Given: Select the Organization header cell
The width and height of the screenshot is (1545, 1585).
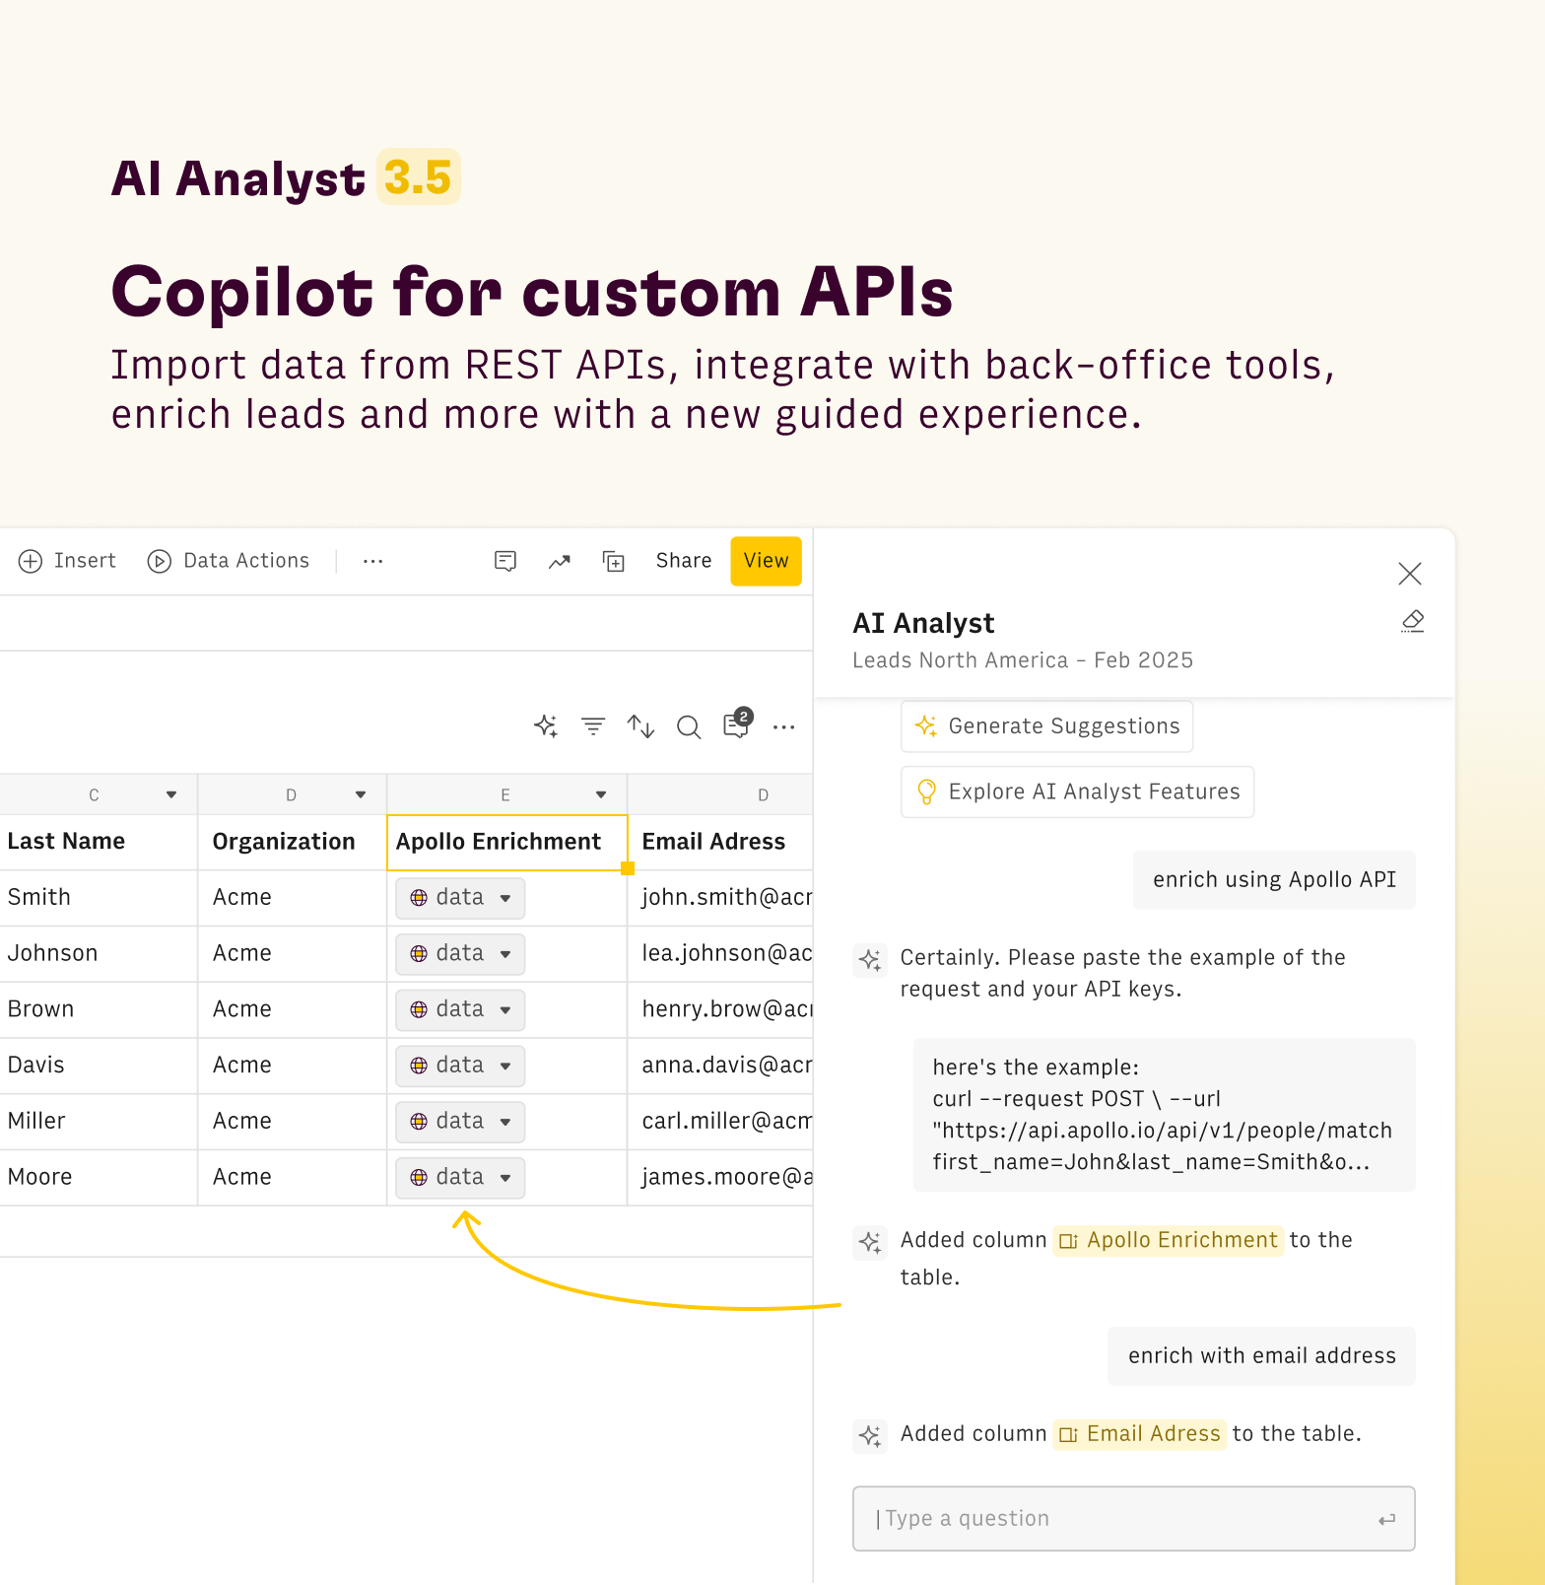Looking at the screenshot, I should [x=293, y=843].
